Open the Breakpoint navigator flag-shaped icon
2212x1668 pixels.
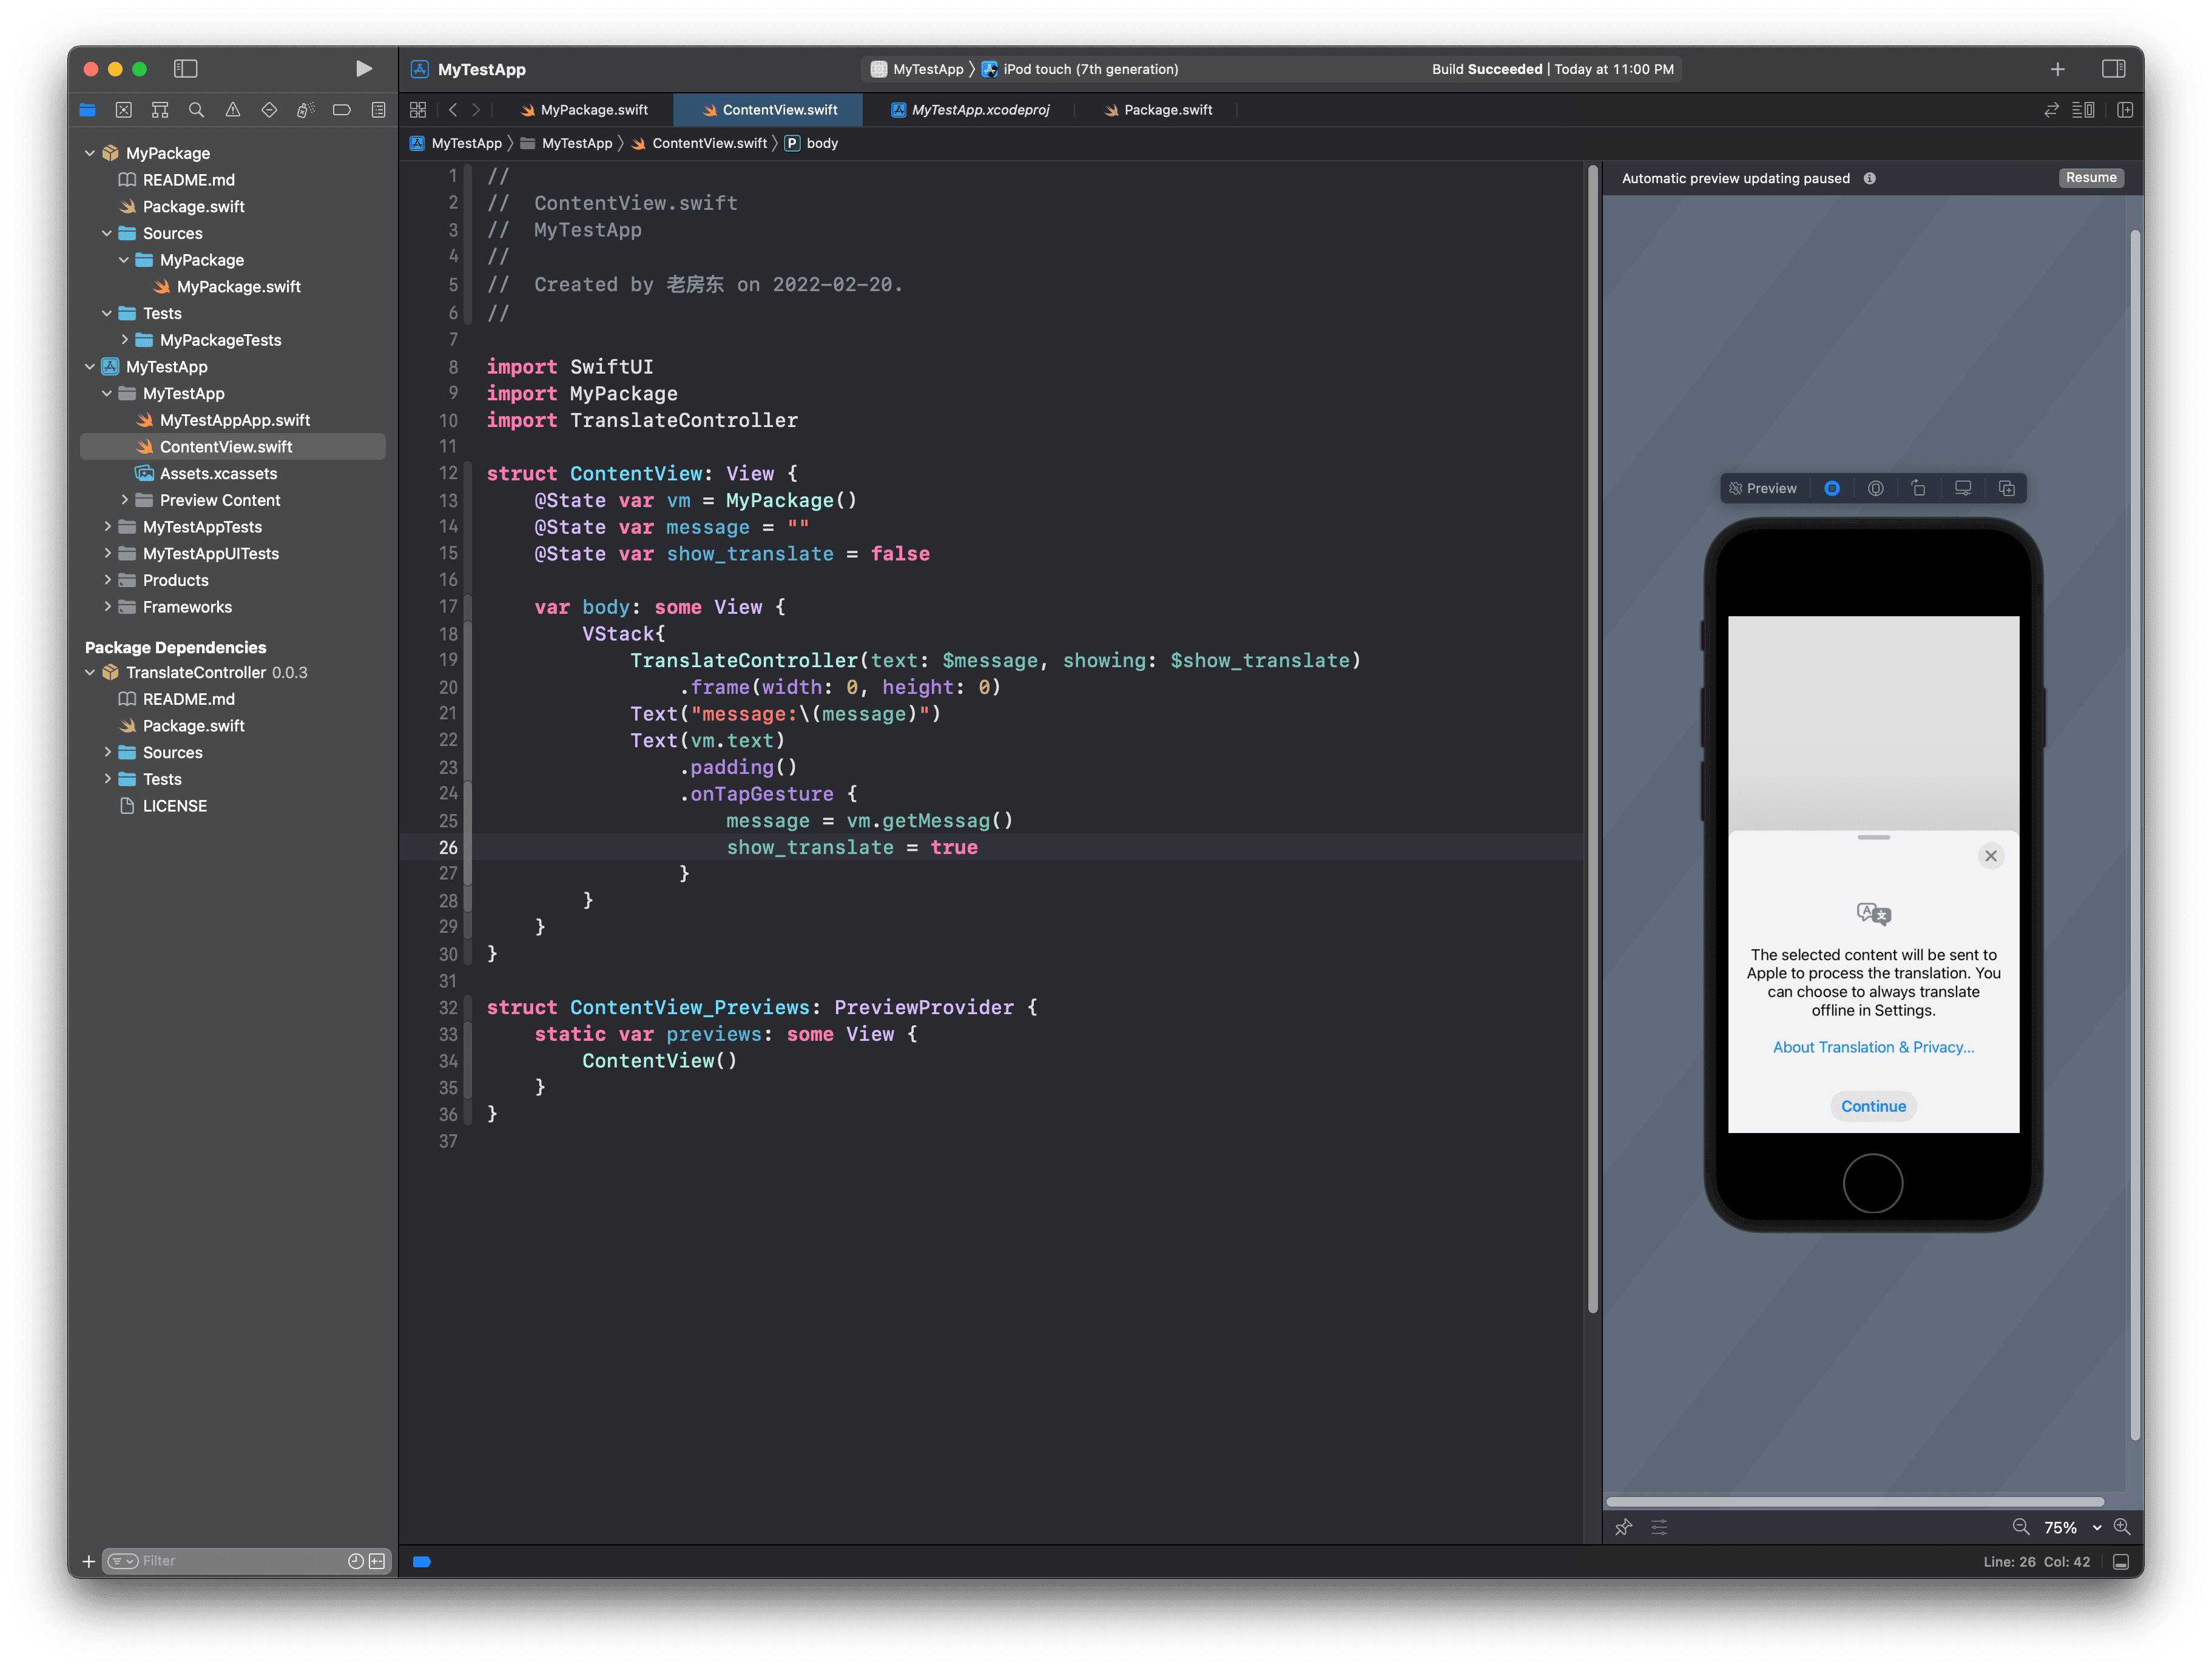342,110
